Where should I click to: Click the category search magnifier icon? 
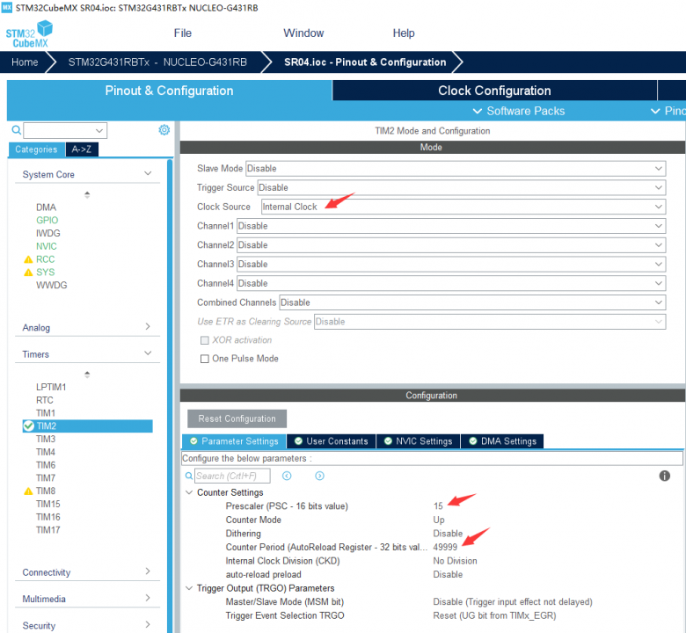[16, 130]
